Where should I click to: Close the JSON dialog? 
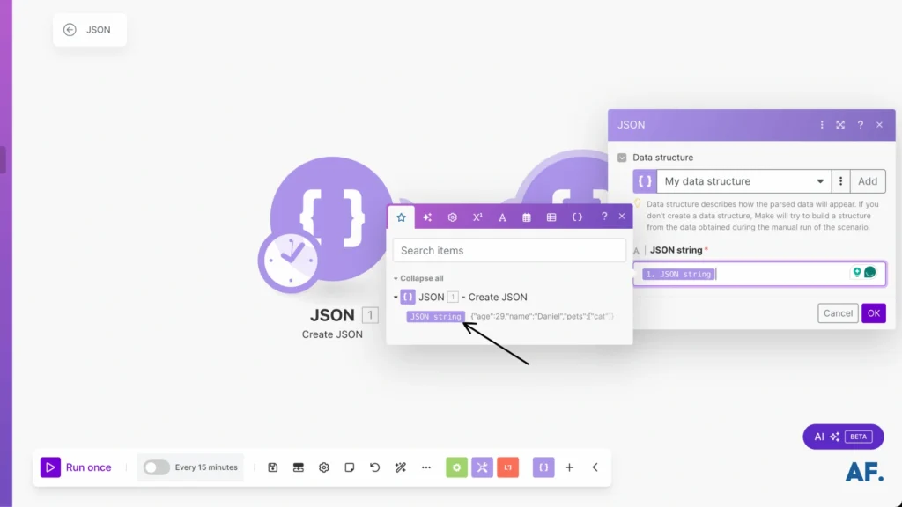pyautogui.click(x=880, y=125)
